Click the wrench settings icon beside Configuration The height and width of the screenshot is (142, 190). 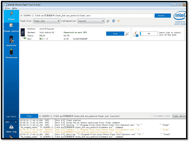tap(108, 21)
